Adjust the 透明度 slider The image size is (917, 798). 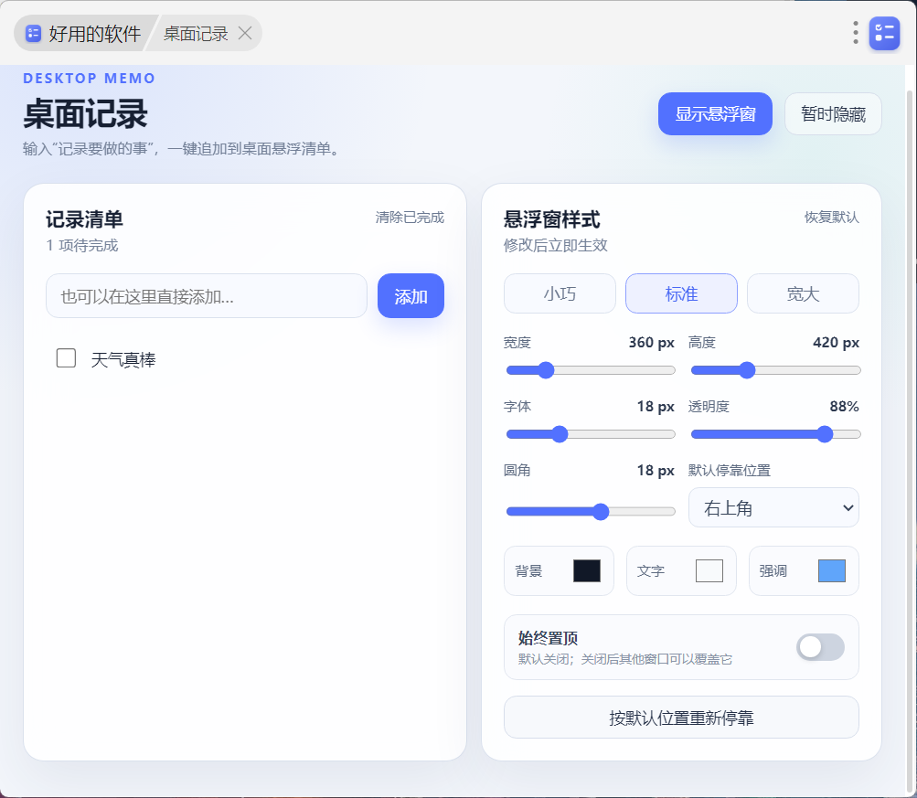click(x=775, y=434)
